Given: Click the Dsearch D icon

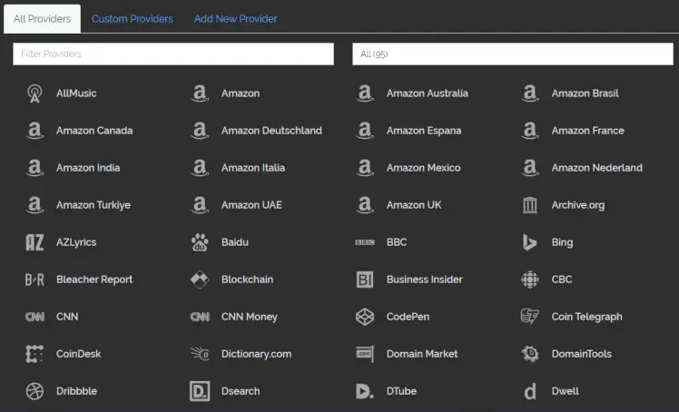Looking at the screenshot, I should click(200, 391).
